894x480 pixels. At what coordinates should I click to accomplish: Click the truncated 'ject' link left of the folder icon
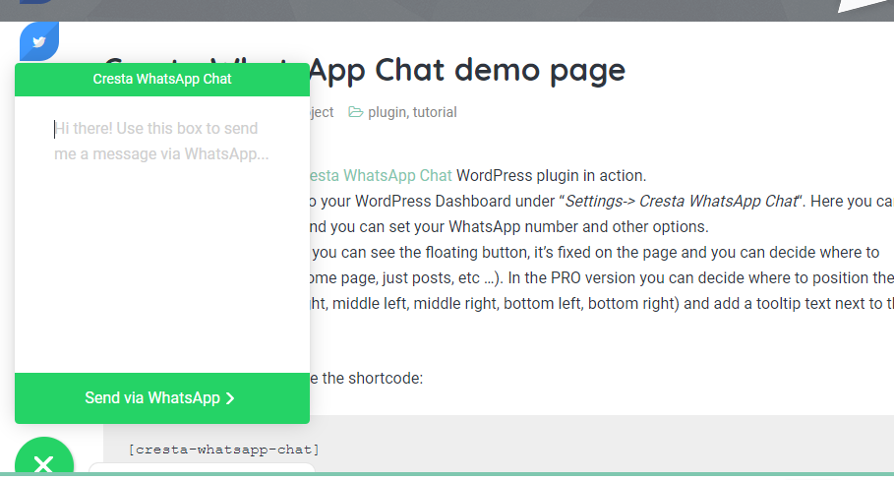[x=322, y=112]
